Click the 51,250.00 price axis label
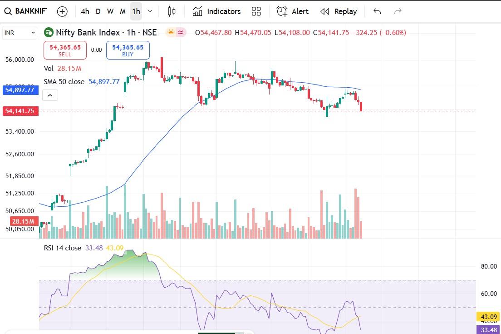The height and width of the screenshot is (334, 501). [x=20, y=193]
